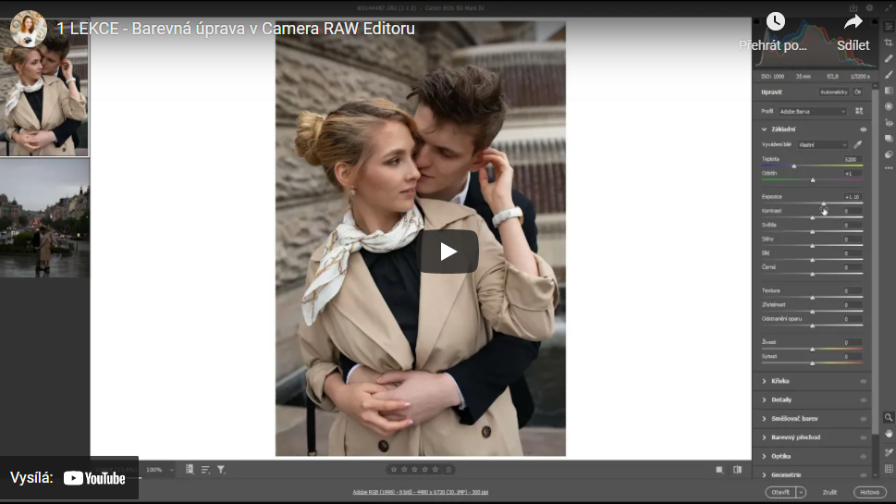Image resolution: width=896 pixels, height=504 pixels.
Task: Collapse the Základní panel
Action: [764, 129]
